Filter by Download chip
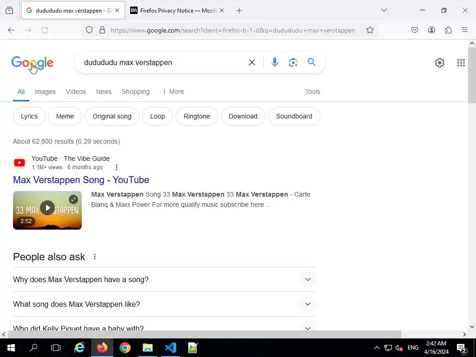Viewport: 476px width, 357px height. click(243, 116)
